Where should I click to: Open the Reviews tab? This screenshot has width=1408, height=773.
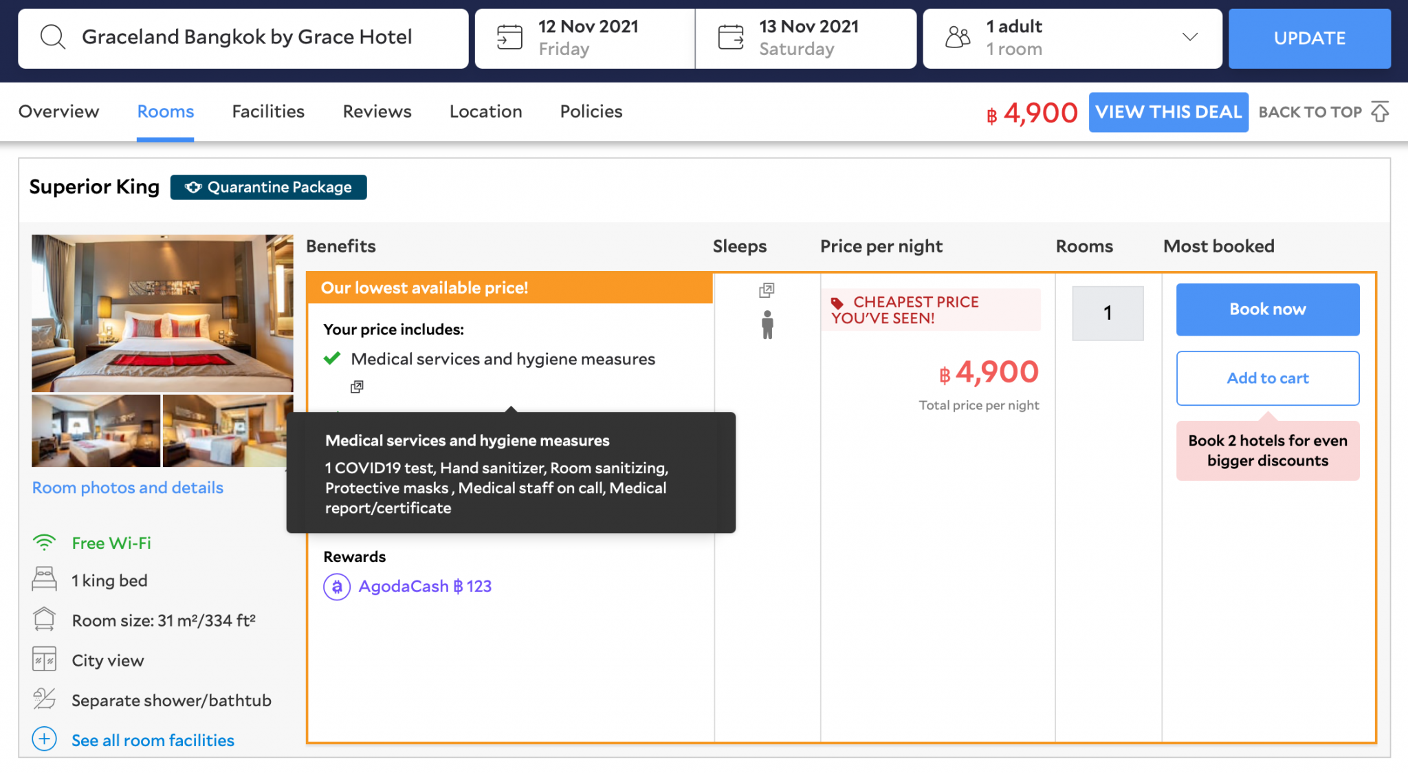pos(377,111)
